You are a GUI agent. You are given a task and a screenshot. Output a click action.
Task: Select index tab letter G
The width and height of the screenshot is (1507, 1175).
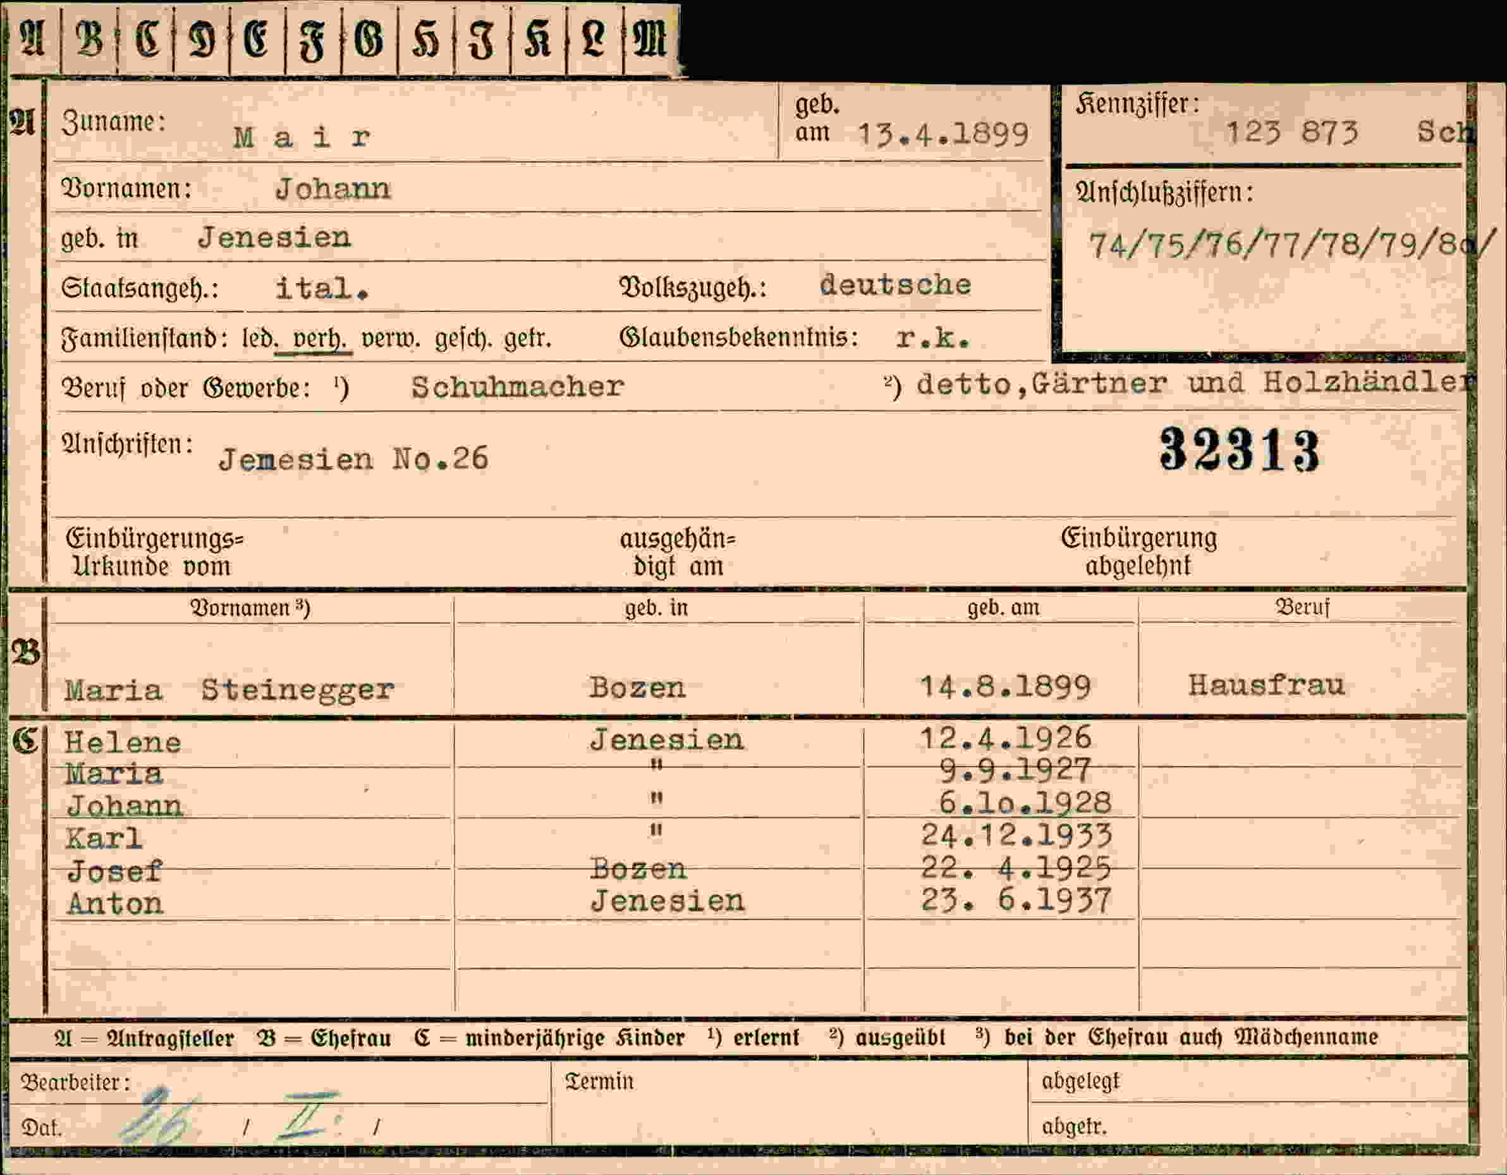pos(370,39)
